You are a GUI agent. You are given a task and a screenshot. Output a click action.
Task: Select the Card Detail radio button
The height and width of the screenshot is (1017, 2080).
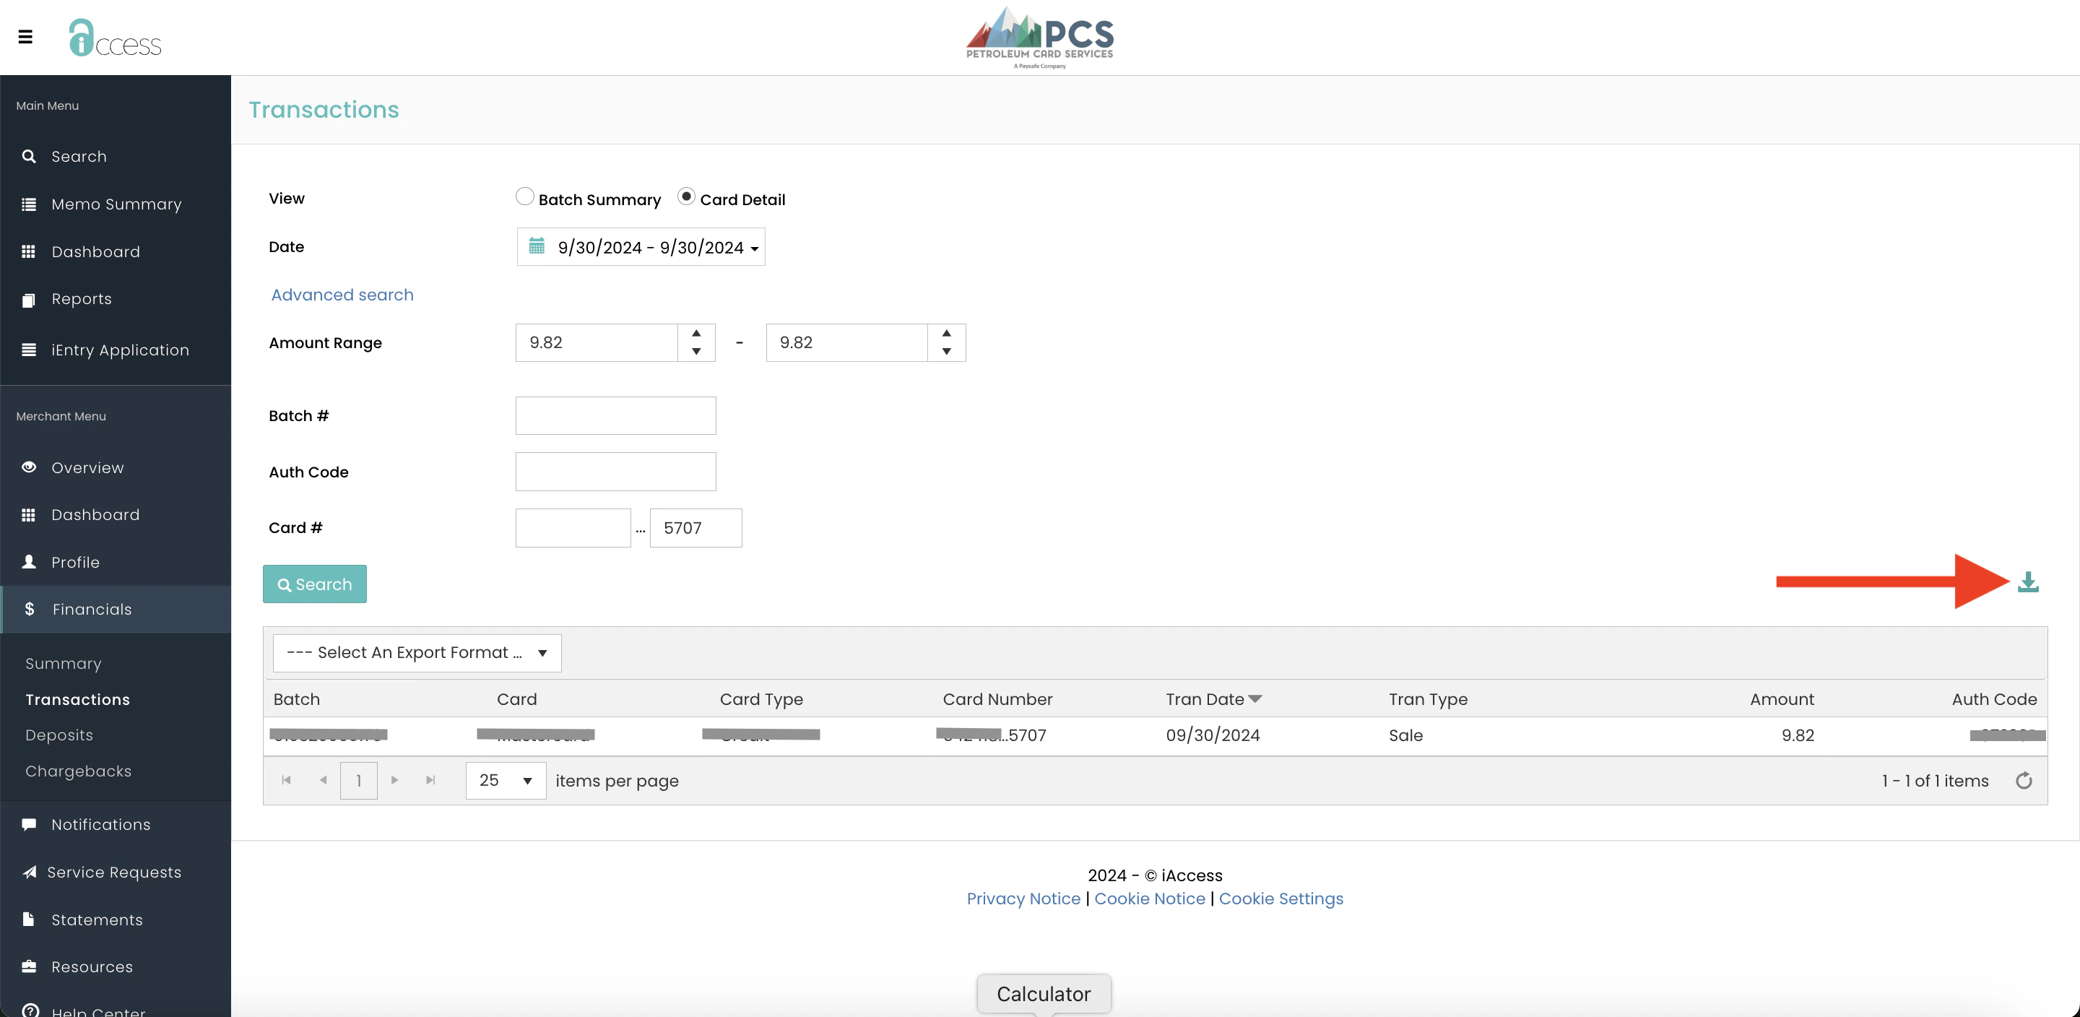pos(686,197)
